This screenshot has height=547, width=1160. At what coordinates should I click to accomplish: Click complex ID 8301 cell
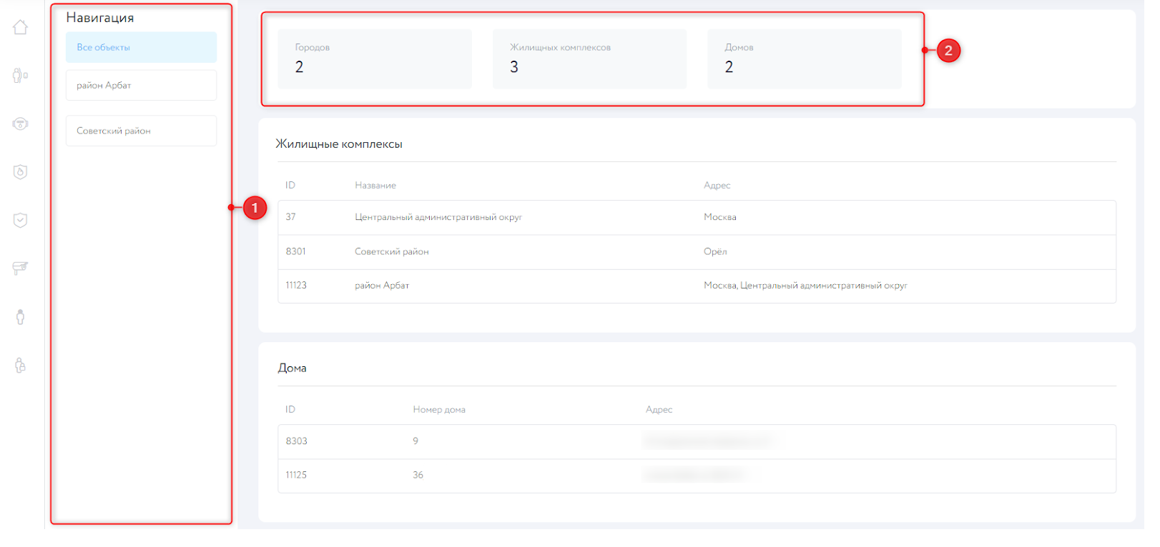295,251
